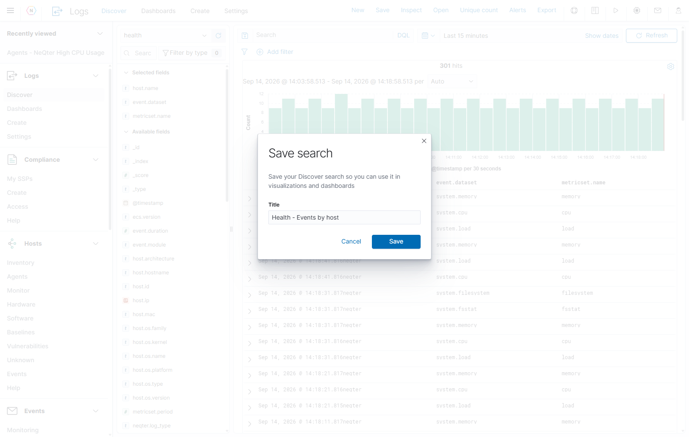The width and height of the screenshot is (689, 437).
Task: Click the main Search query bar
Action: tap(322, 35)
